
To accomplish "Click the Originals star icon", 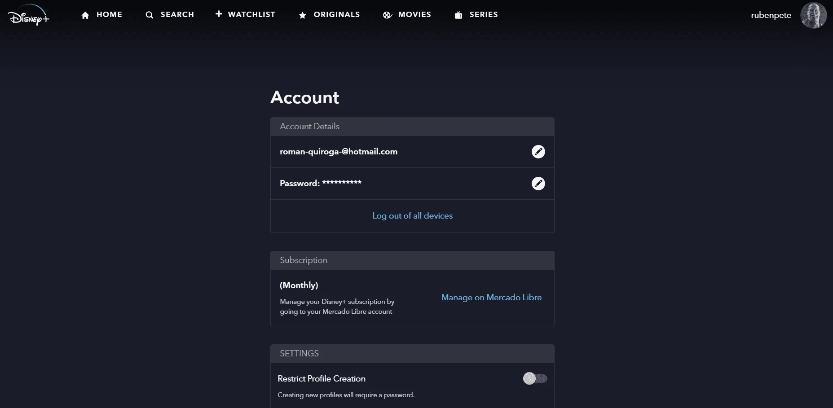I will click(303, 15).
